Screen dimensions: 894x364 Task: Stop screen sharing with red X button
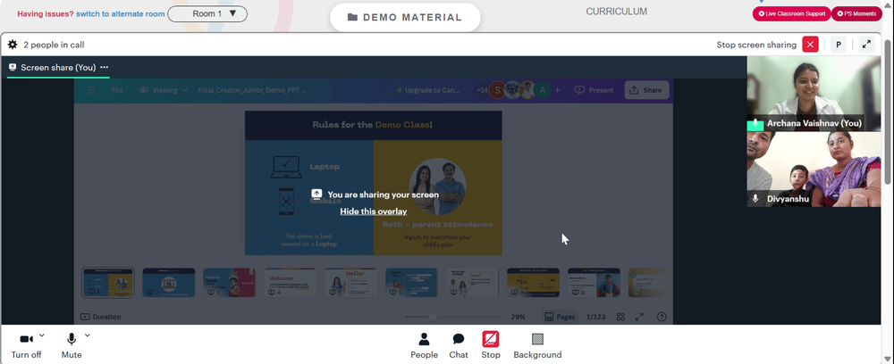point(810,45)
